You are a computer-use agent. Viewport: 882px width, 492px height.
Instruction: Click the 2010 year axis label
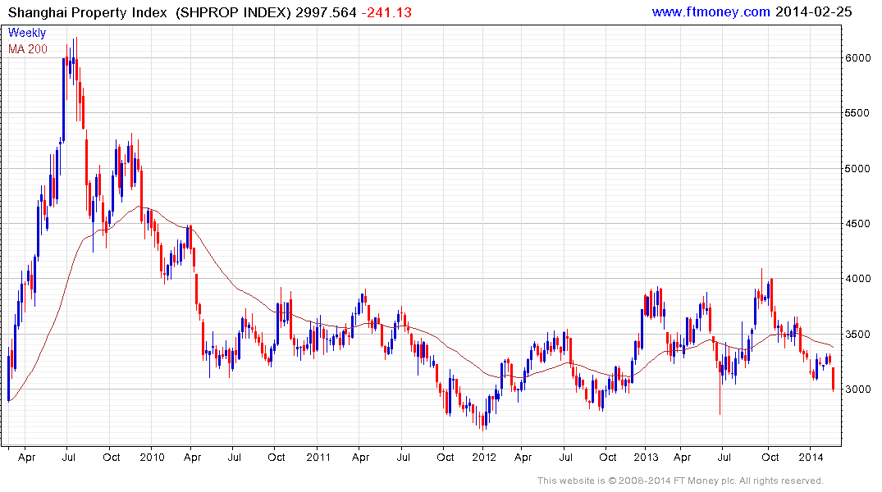[152, 457]
